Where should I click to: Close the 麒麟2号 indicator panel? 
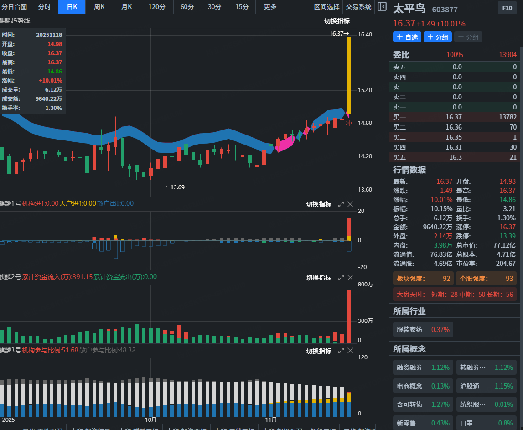350,278
